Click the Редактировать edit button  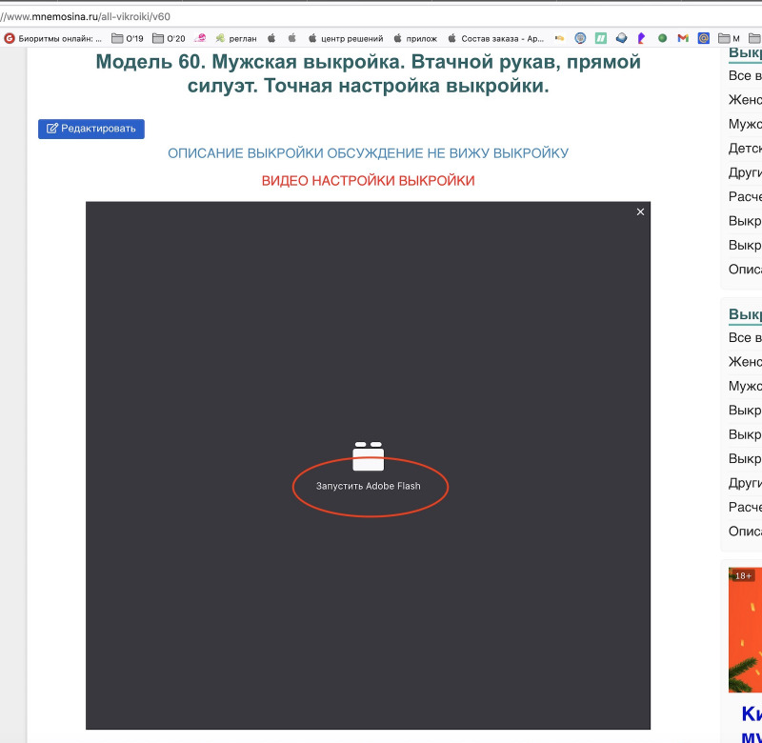point(91,129)
